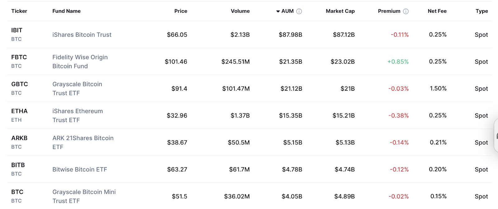
Task: Click the AUM sort arrow
Action: (278, 11)
